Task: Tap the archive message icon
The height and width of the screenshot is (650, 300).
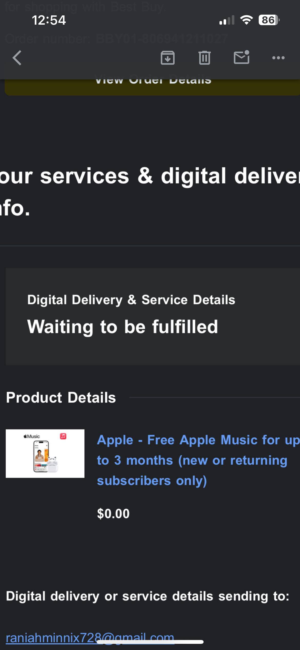Action: tap(168, 58)
